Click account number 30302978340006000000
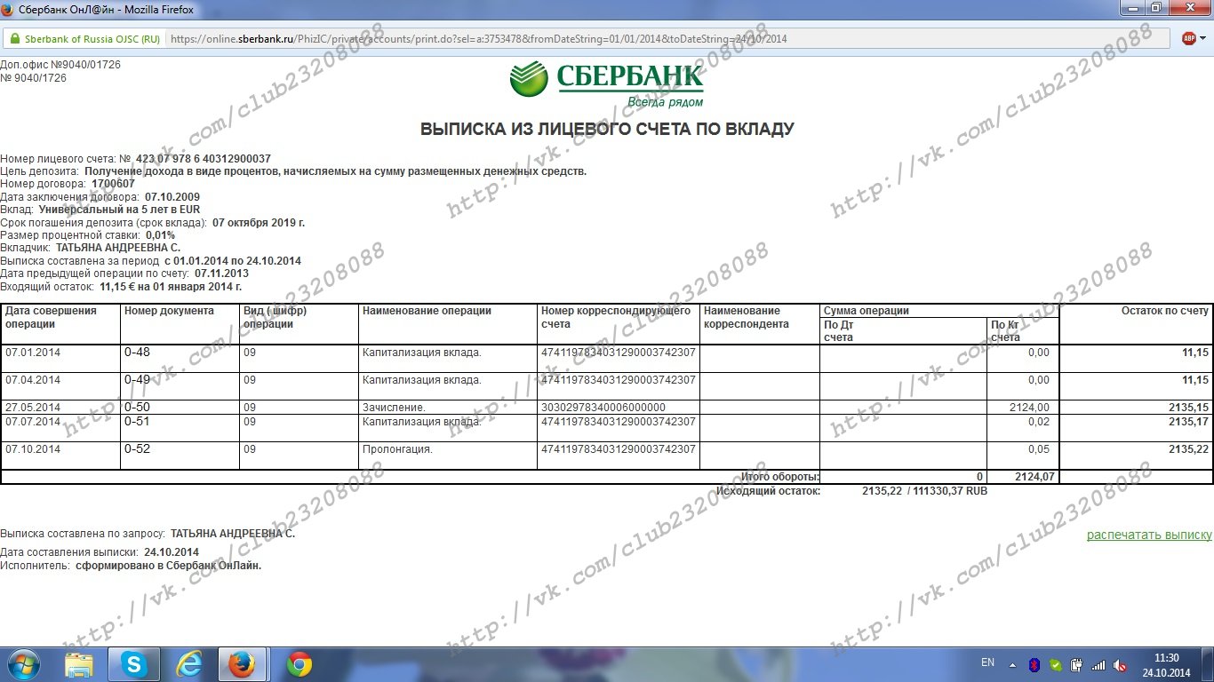This screenshot has width=1214, height=682. (x=603, y=408)
